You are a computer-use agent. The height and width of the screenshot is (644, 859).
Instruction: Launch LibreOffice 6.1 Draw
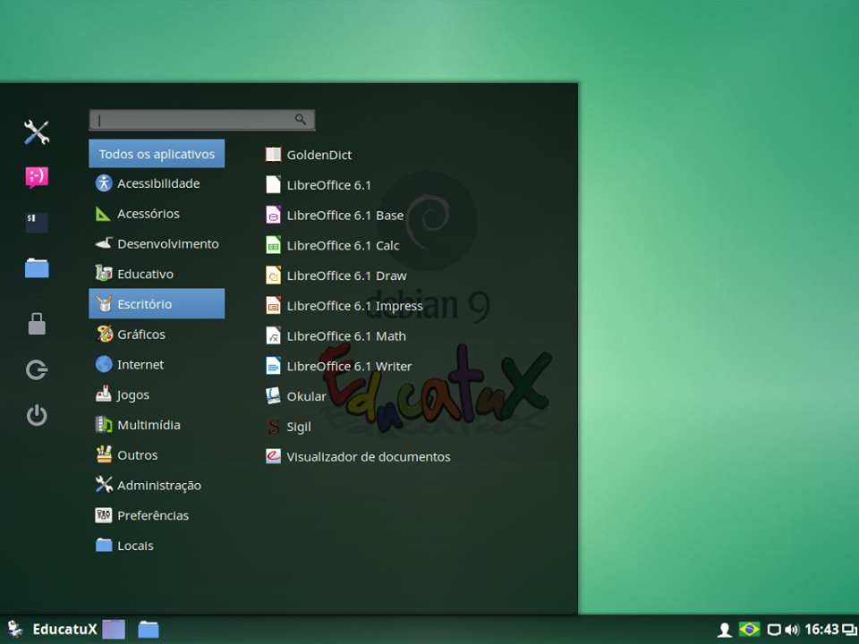click(x=336, y=275)
